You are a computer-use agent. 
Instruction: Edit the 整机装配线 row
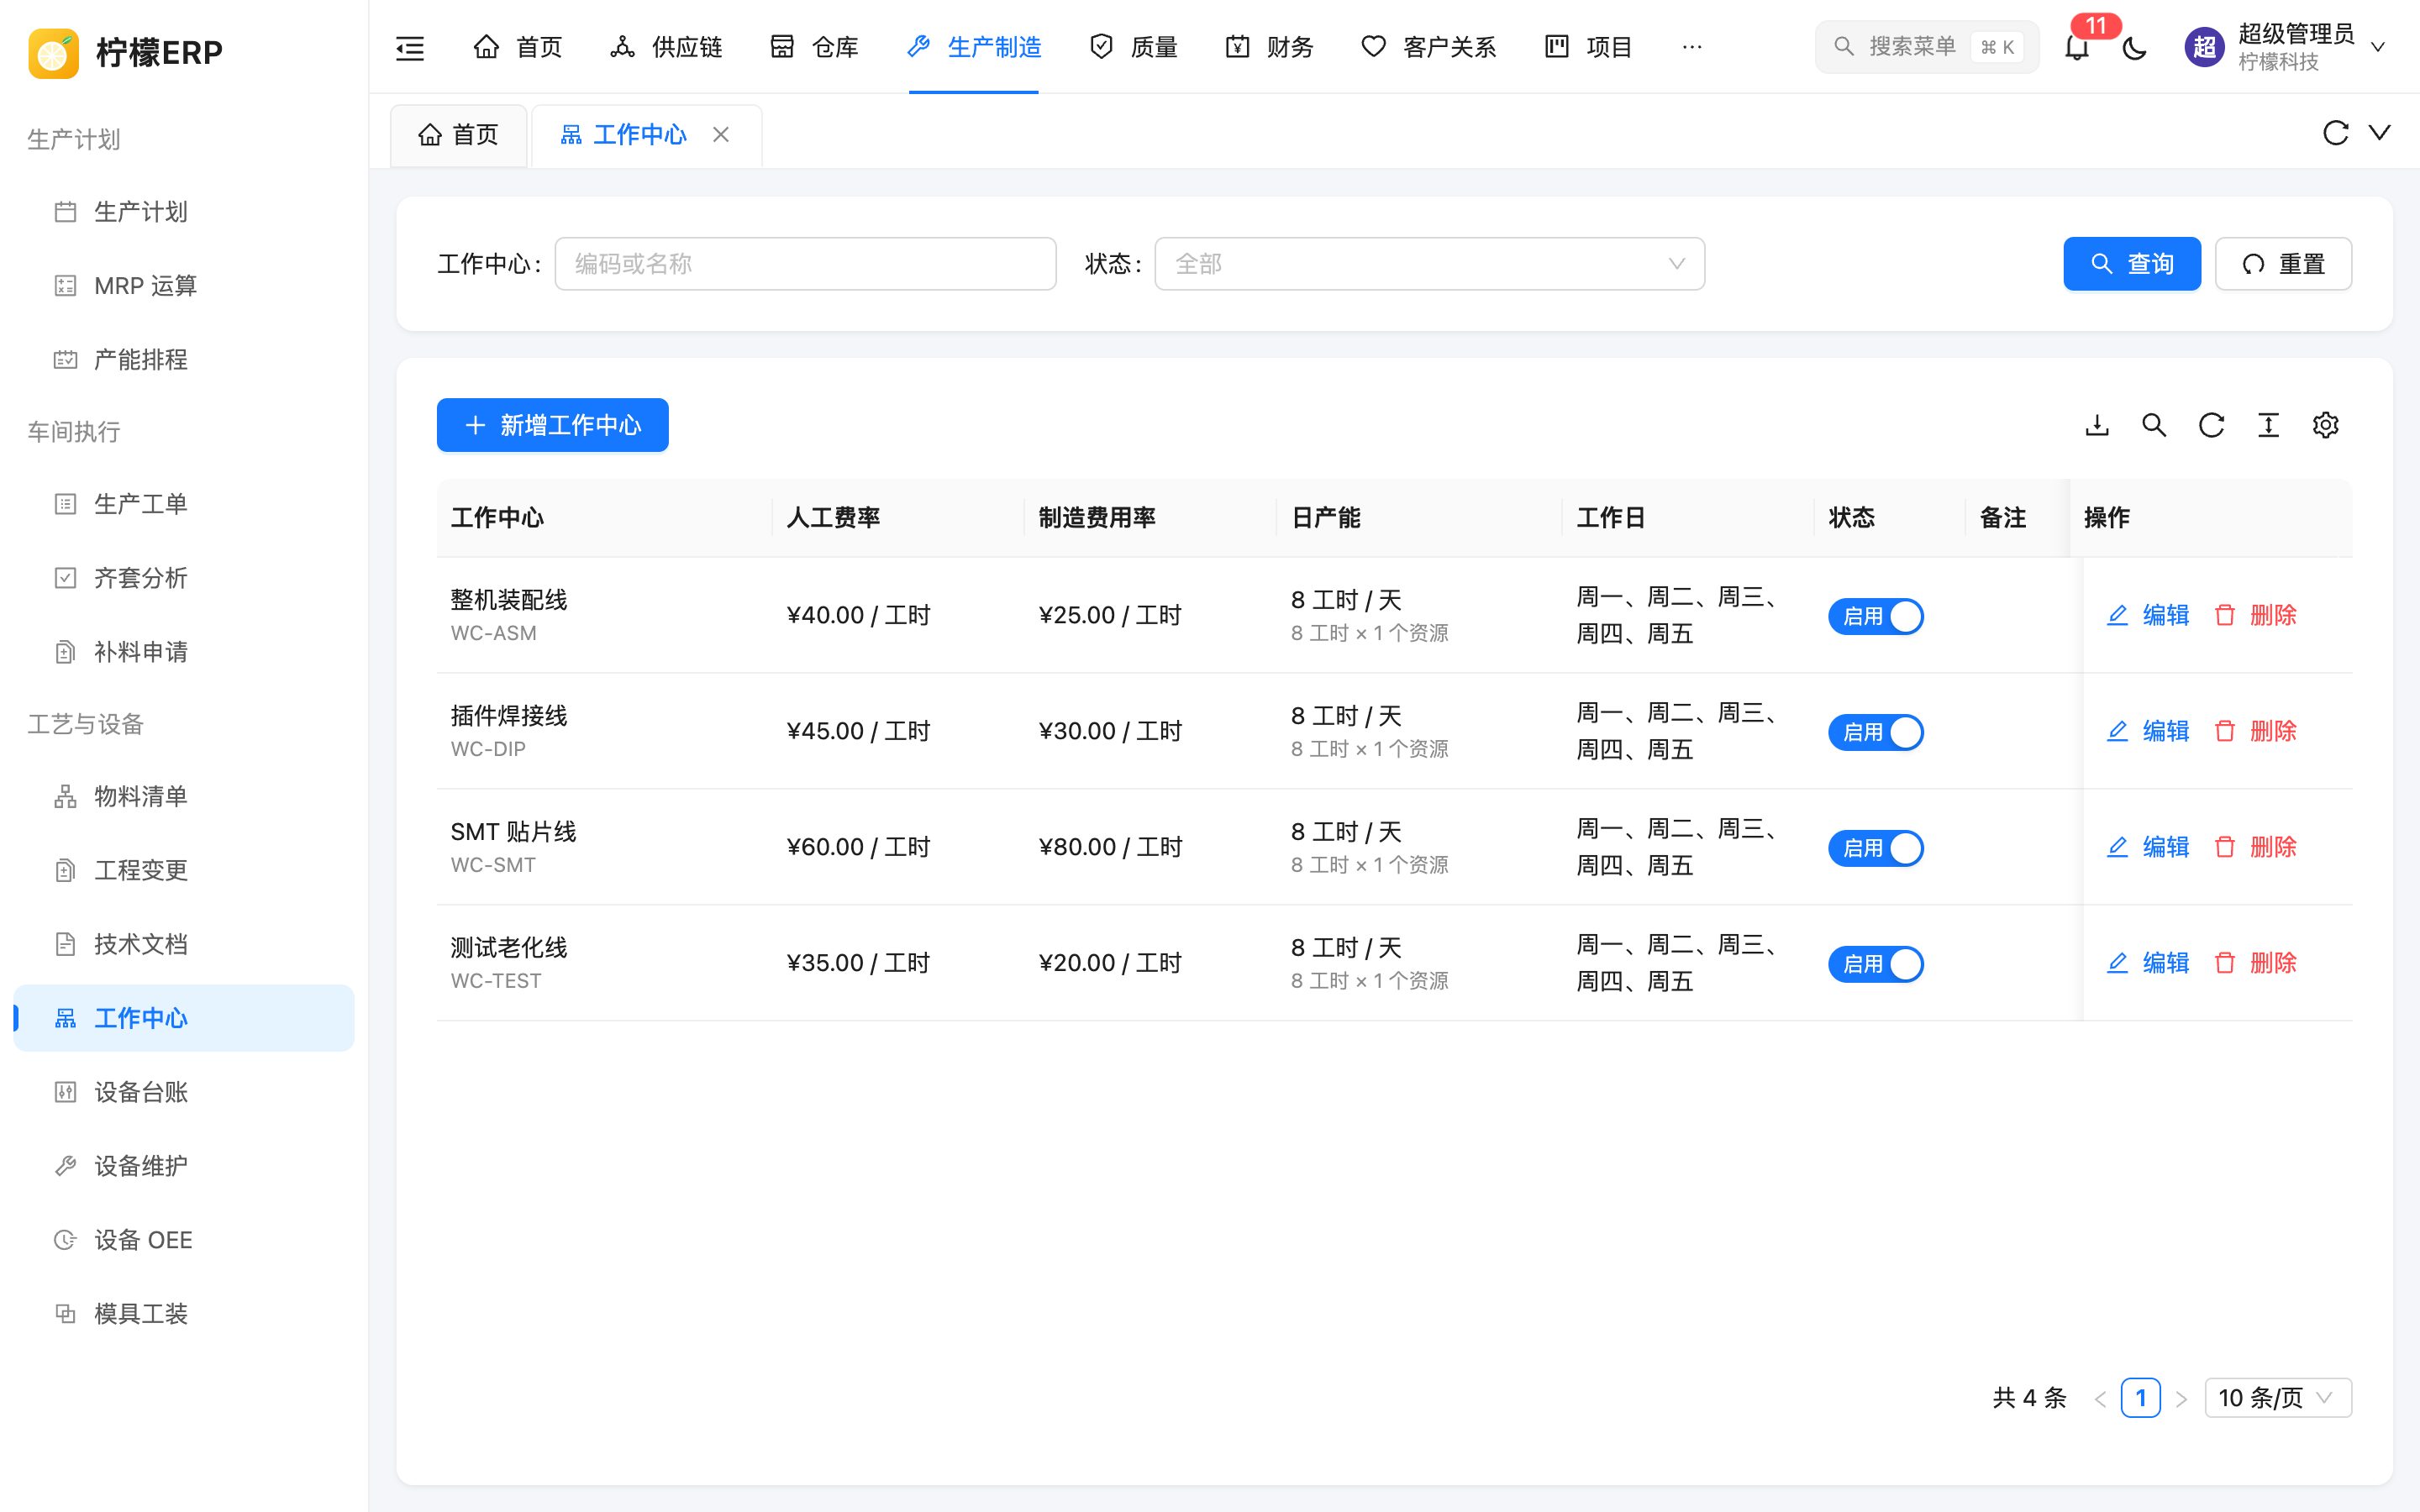point(2148,615)
